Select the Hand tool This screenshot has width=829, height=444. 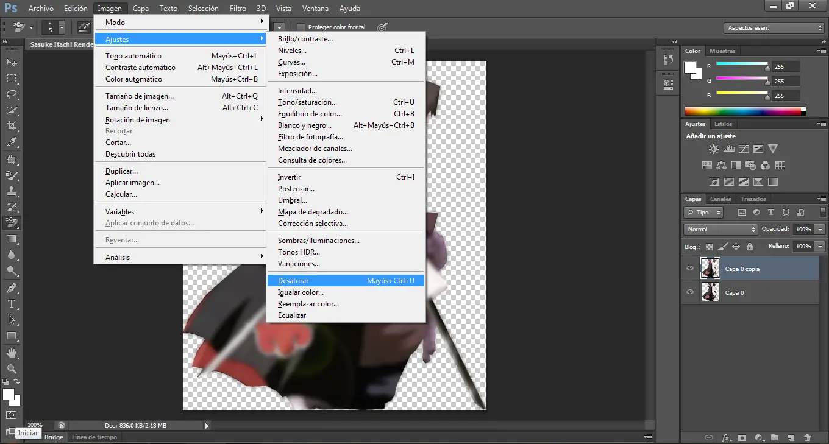12,353
